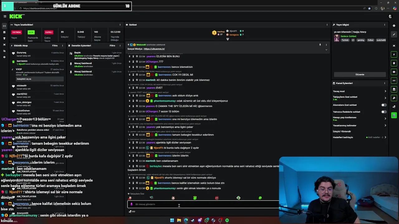Open Kanal Eylemleri three-dot menu
Screen dimensions: 399x224
385,83
